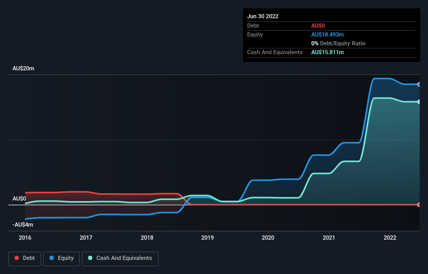Click the Debt row label in tooltip

253,26
